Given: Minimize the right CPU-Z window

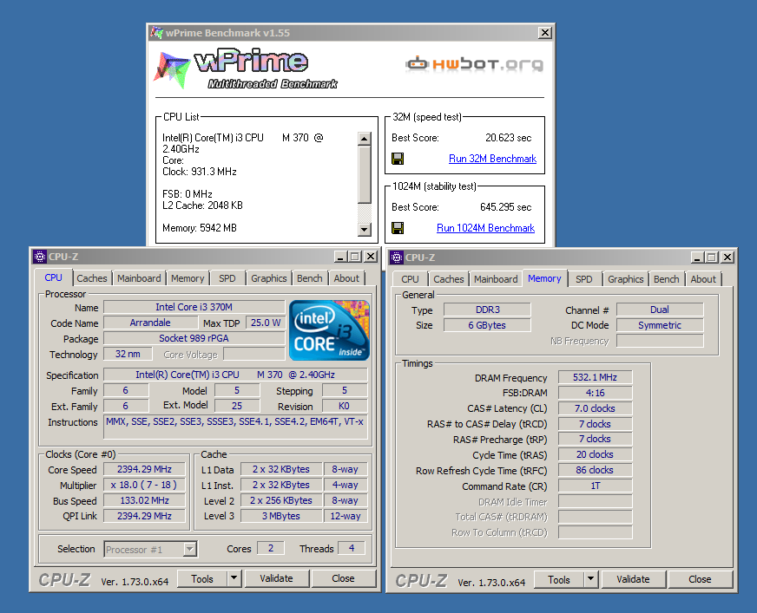Looking at the screenshot, I should 697,258.
